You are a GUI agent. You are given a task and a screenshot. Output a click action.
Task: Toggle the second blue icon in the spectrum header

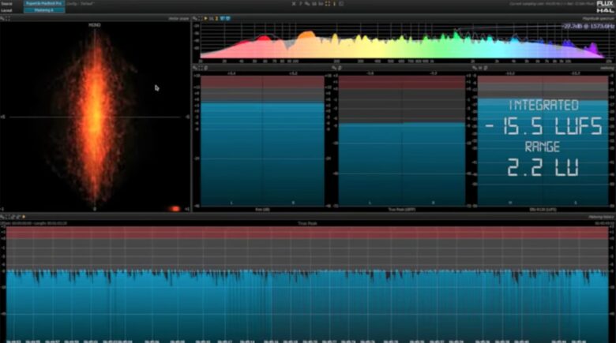click(x=227, y=17)
